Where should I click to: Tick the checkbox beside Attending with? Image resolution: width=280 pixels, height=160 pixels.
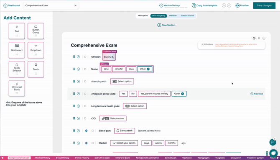pos(85,81)
